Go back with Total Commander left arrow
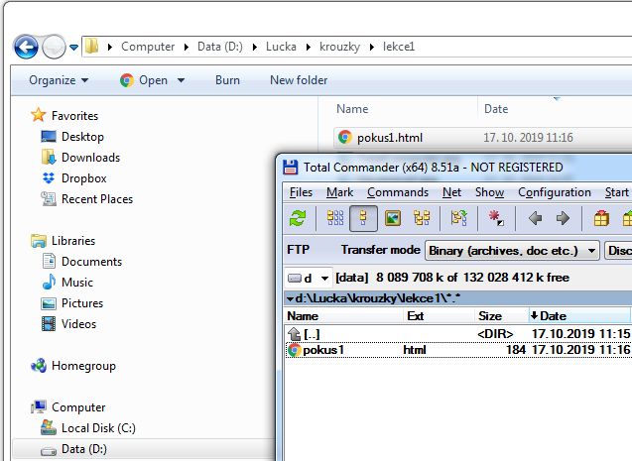The height and width of the screenshot is (461, 632). [535, 218]
